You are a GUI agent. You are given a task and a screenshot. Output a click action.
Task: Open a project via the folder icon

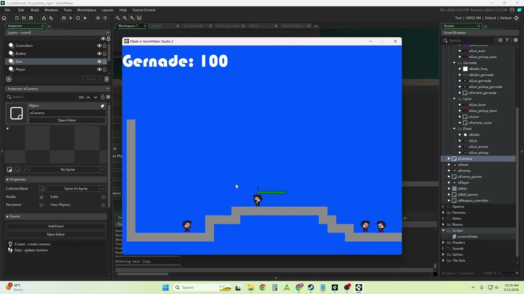pyautogui.click(x=24, y=18)
